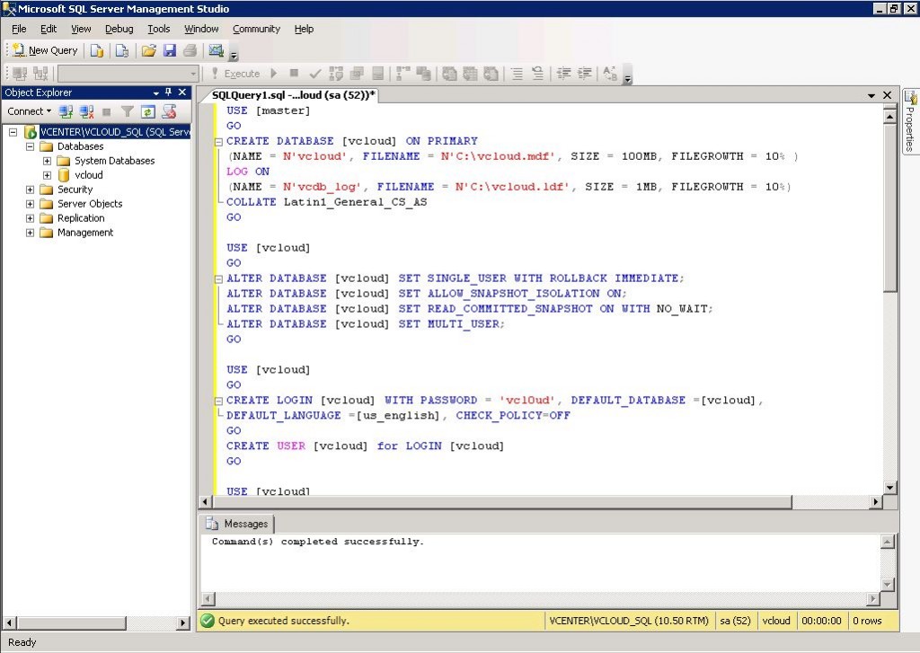Image resolution: width=920 pixels, height=653 pixels.
Task: Open Object Explorer window position dropdown arrow
Action: 156,93
